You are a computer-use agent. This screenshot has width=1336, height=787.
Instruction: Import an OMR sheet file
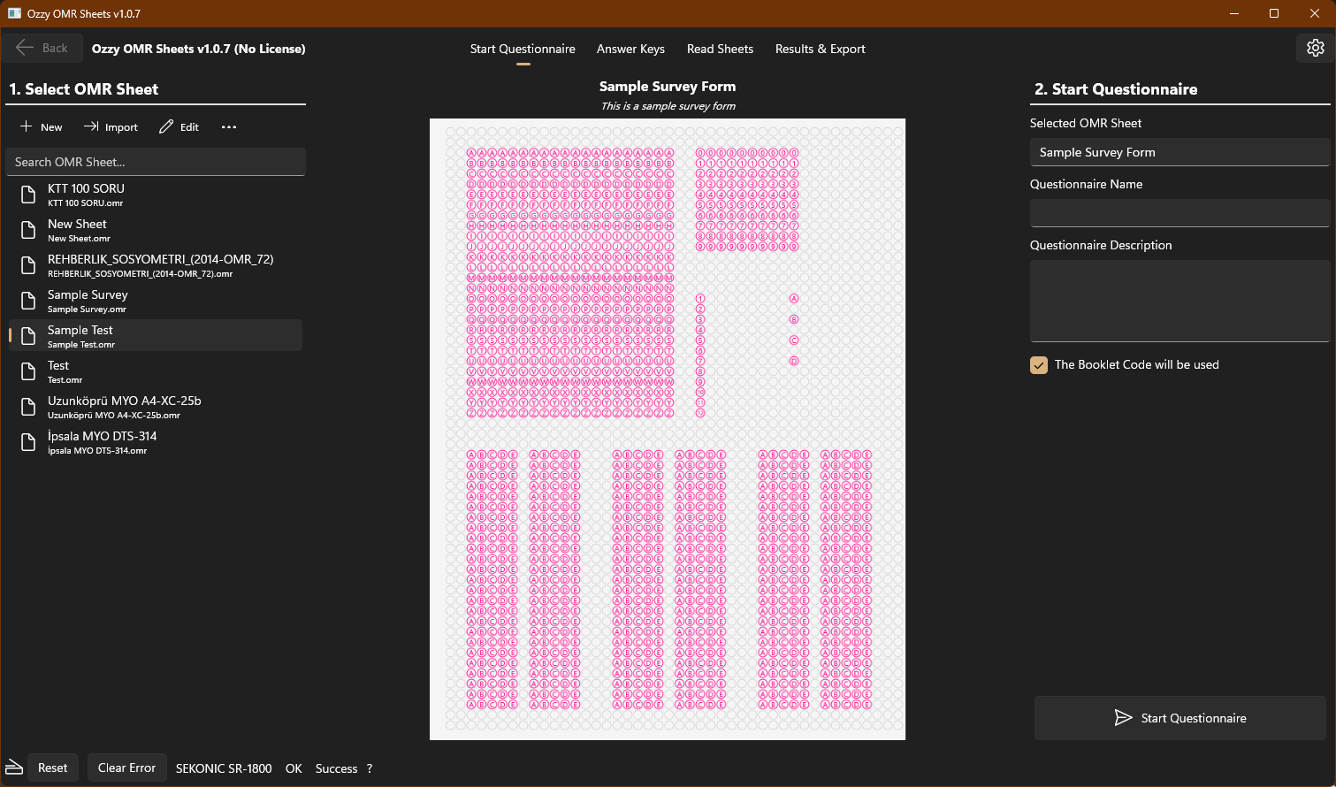point(111,126)
